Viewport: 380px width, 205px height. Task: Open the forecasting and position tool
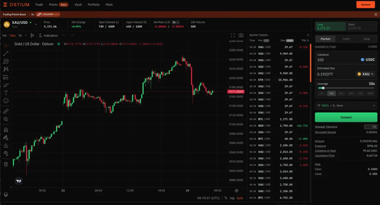coord(6,77)
